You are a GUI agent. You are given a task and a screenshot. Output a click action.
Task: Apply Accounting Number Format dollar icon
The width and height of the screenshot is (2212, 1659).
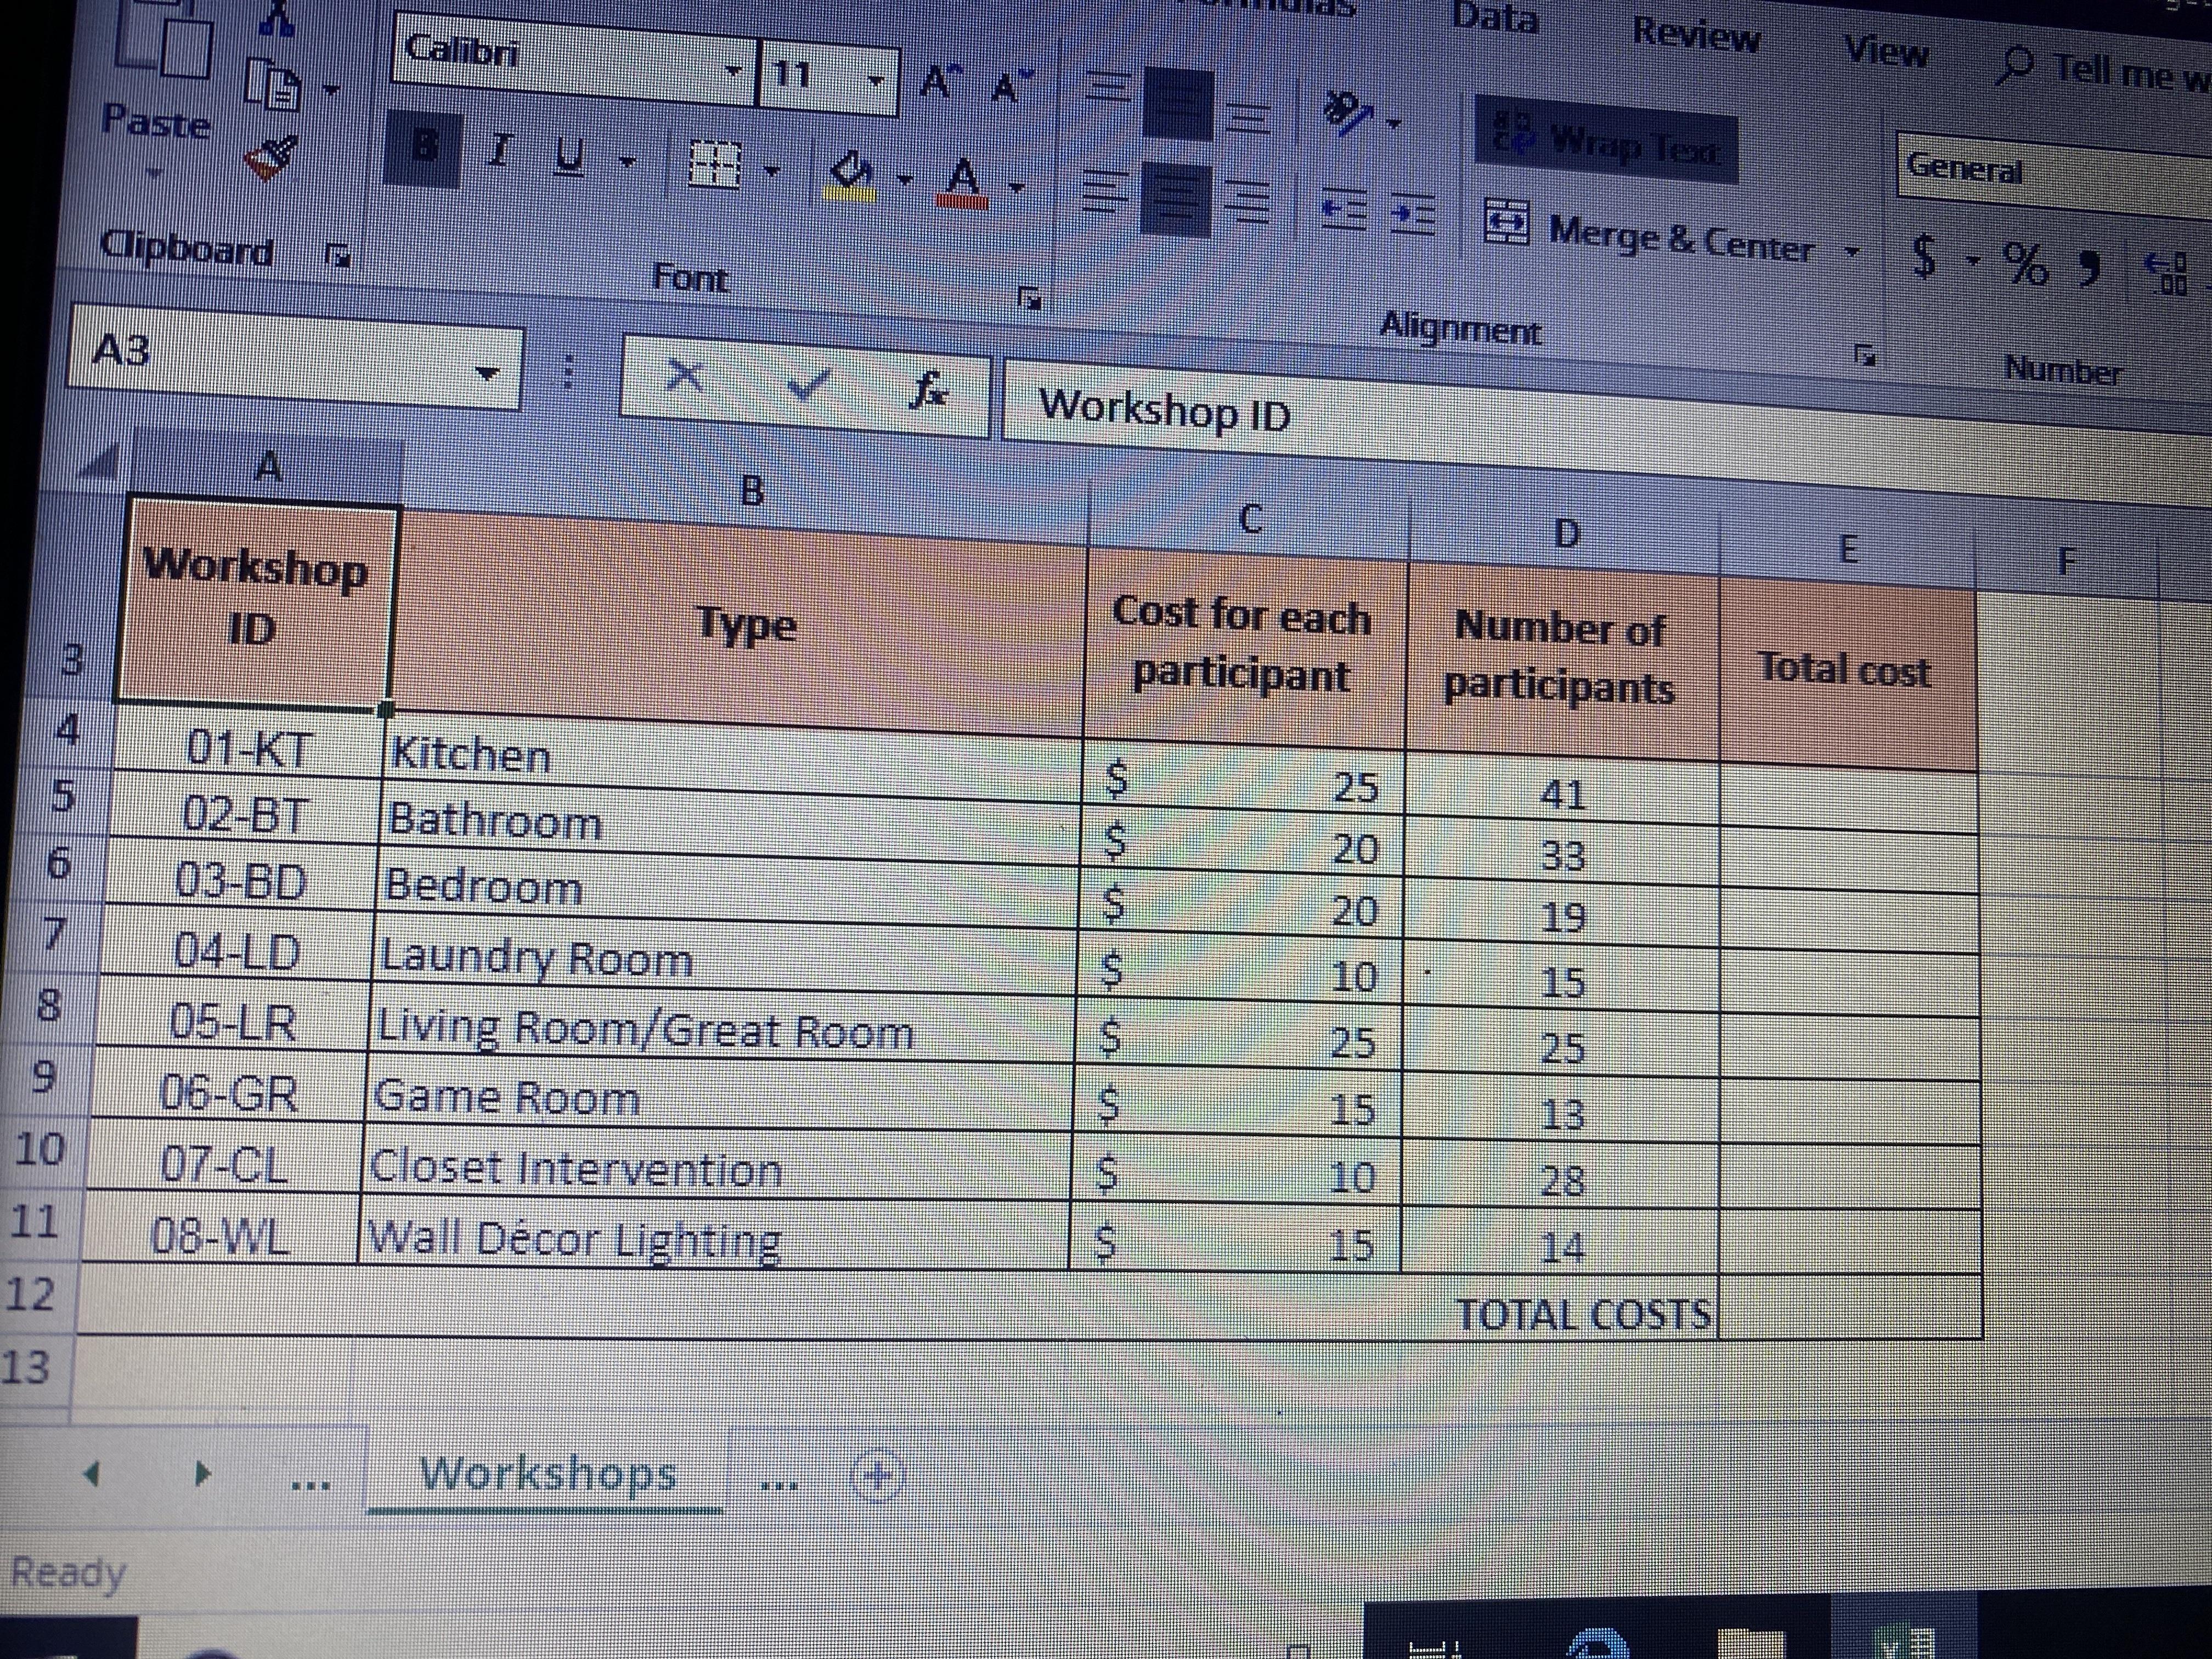[1923, 257]
